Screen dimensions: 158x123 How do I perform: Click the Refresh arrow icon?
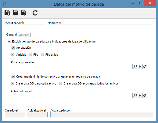[x=35, y=13]
